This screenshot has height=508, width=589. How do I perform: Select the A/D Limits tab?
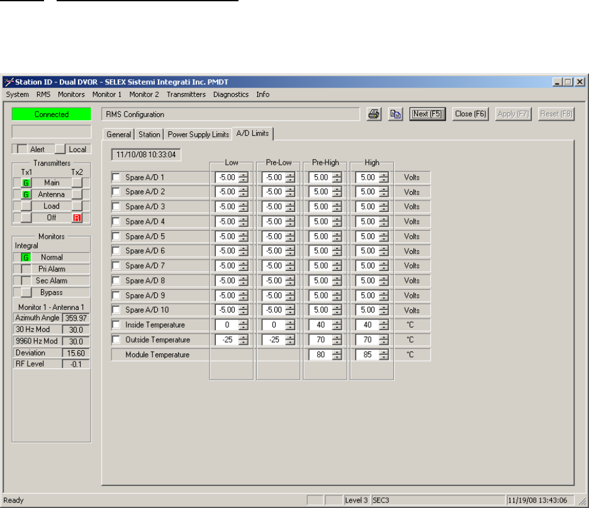[252, 133]
